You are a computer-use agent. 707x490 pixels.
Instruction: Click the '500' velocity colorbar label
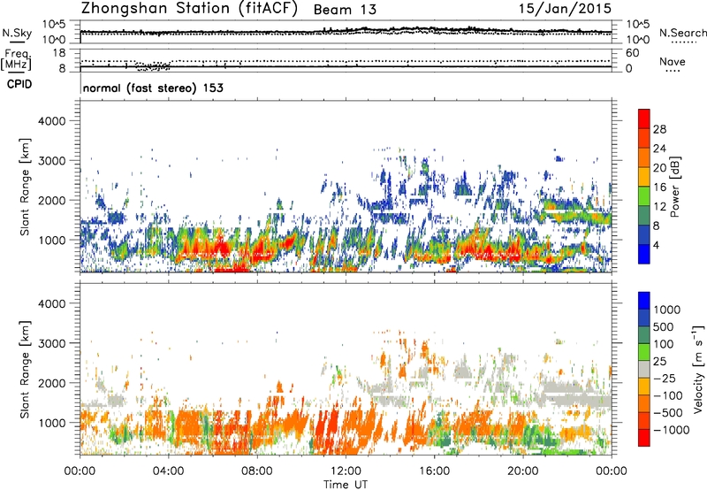click(x=664, y=326)
